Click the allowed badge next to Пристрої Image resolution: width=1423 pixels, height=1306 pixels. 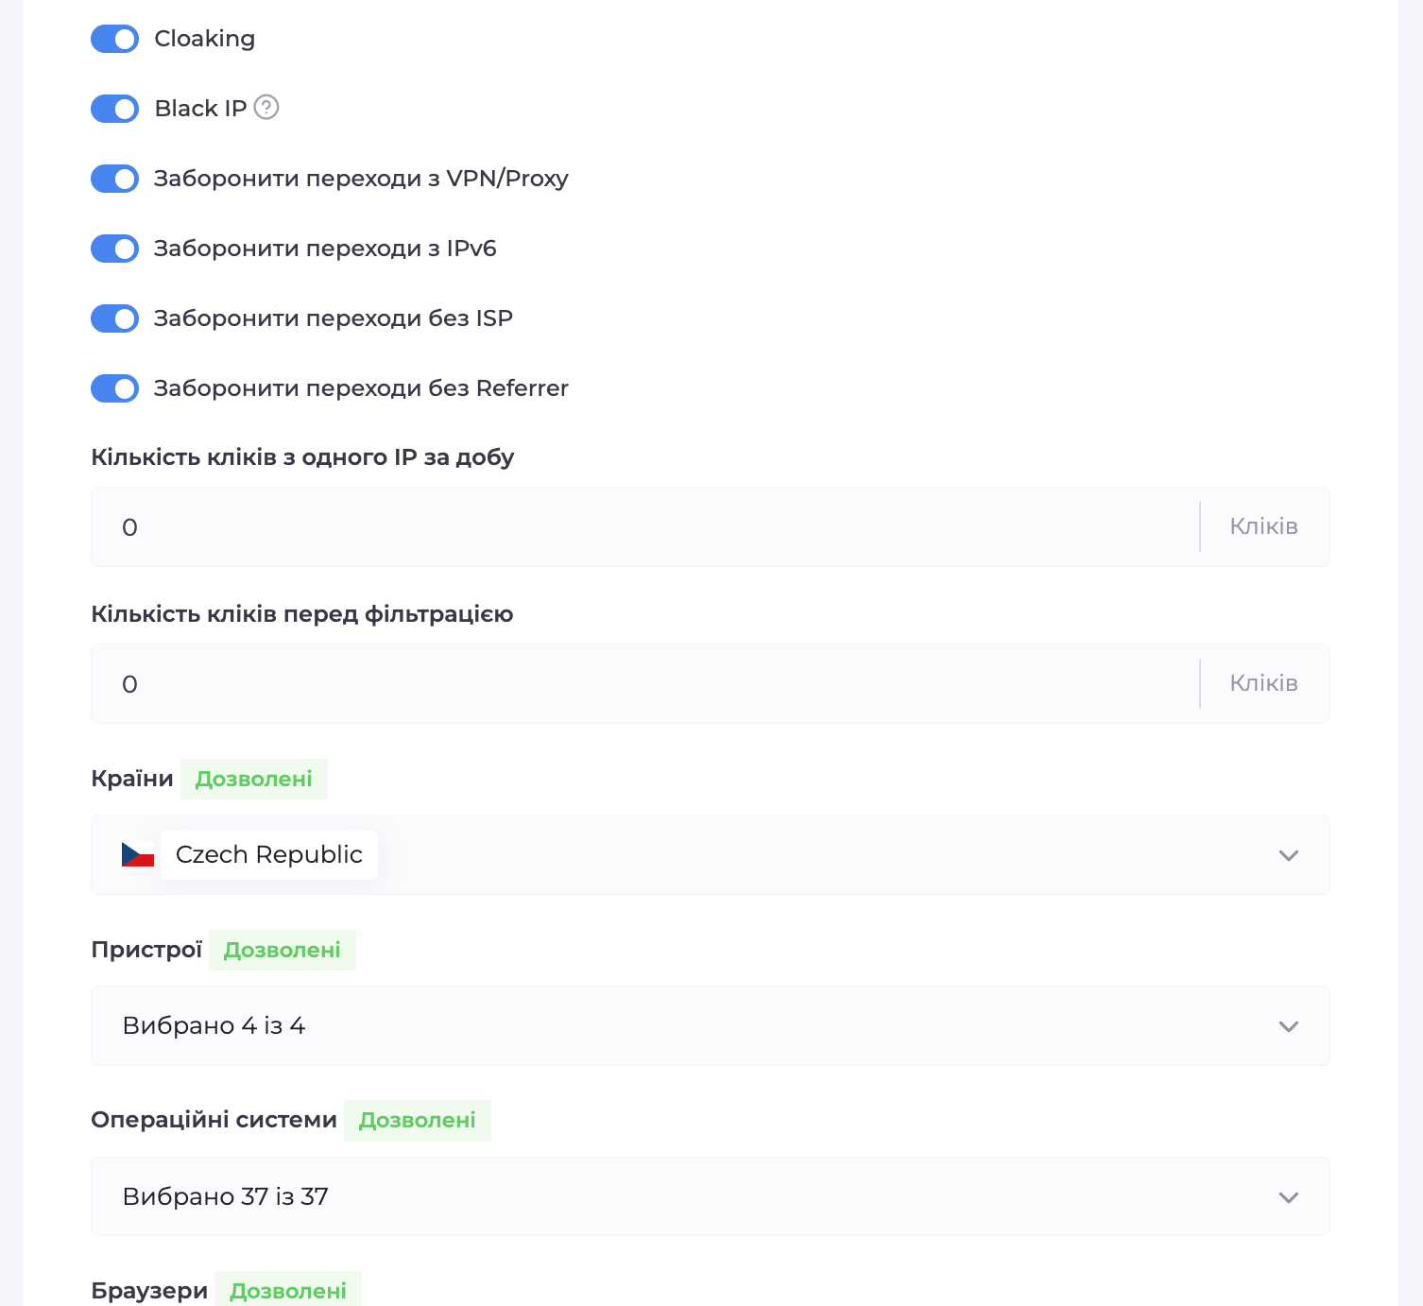(282, 951)
